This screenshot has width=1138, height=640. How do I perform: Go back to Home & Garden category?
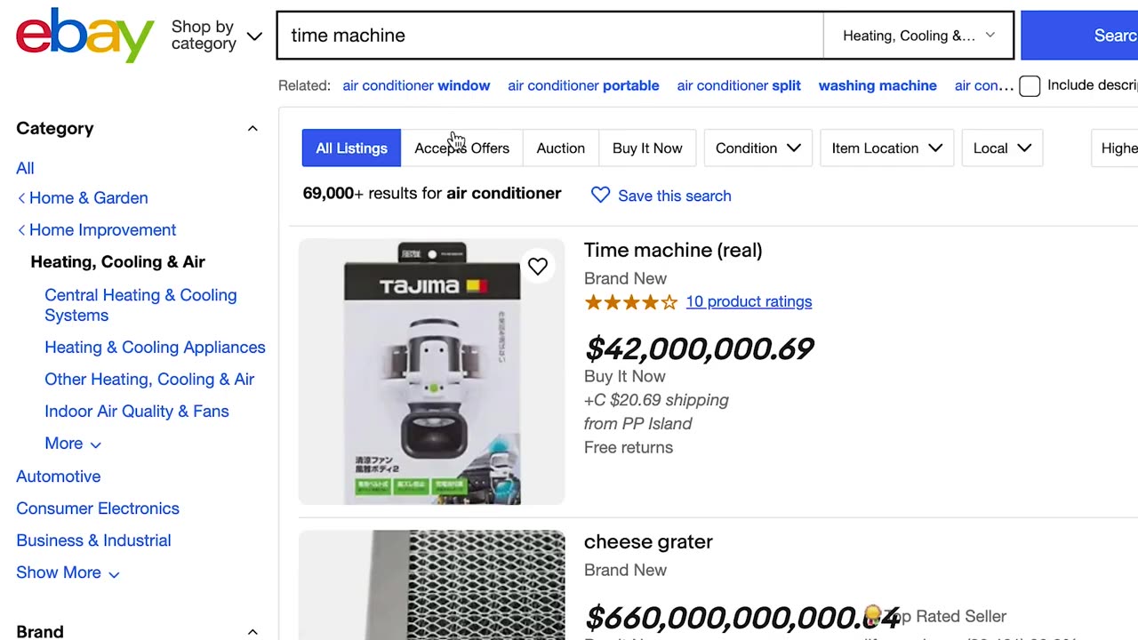pos(88,198)
